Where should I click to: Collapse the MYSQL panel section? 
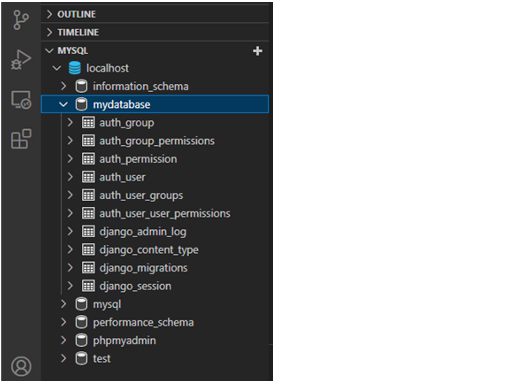point(50,51)
